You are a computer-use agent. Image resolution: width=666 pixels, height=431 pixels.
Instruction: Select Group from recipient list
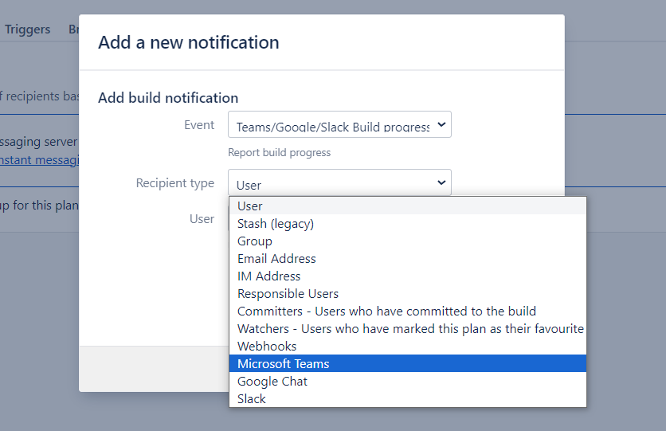[255, 241]
